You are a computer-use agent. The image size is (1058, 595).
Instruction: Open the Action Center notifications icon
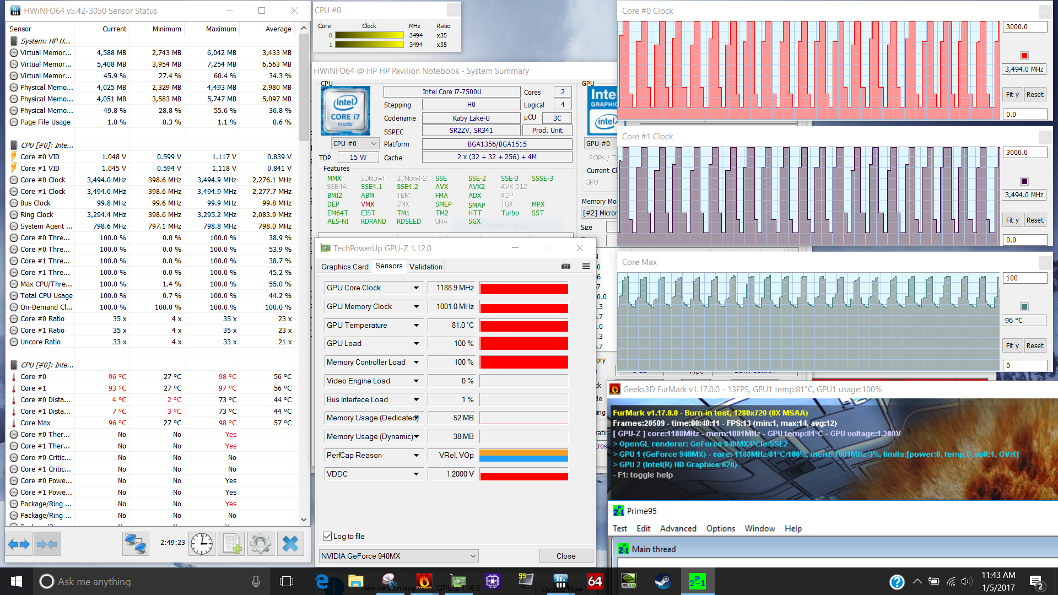(1037, 582)
